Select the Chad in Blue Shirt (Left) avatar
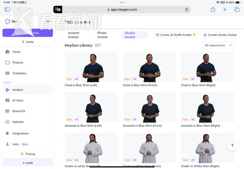 coord(91,67)
